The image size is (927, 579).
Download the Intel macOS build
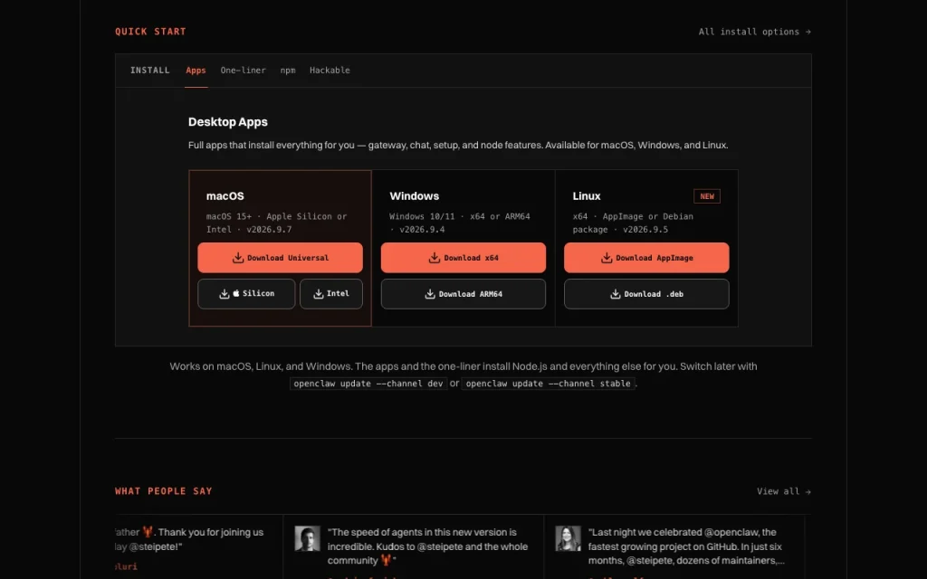[331, 294]
